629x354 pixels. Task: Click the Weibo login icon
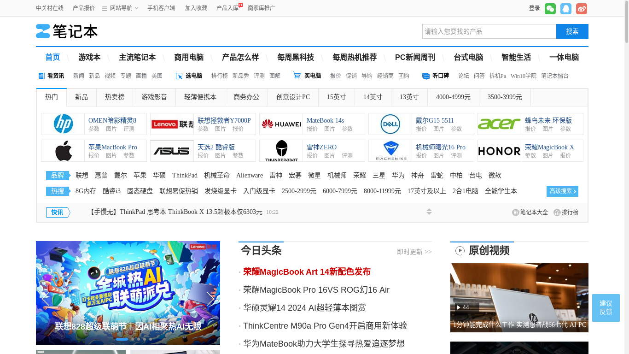[x=582, y=9]
